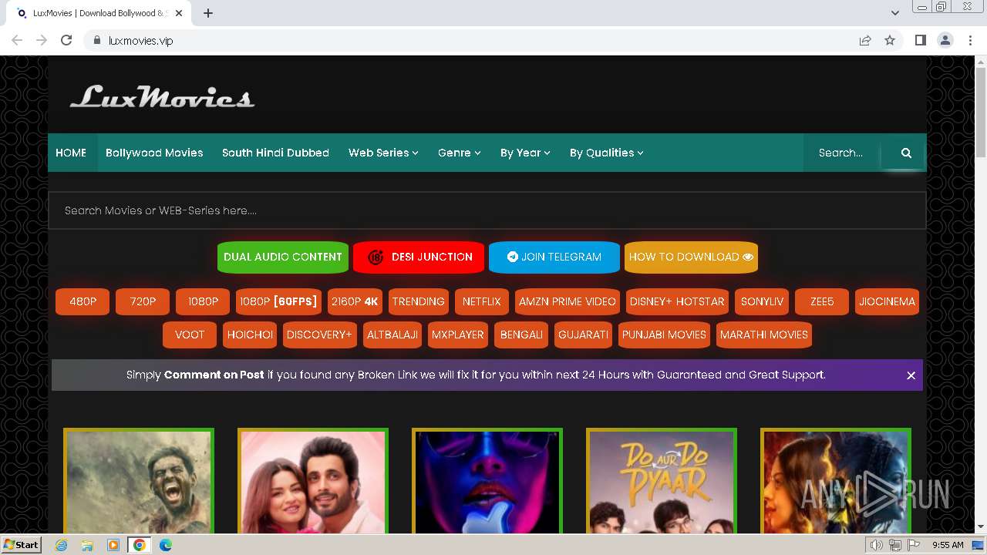Open the MARATHI MOVIES category
This screenshot has height=555, width=987.
tap(764, 335)
